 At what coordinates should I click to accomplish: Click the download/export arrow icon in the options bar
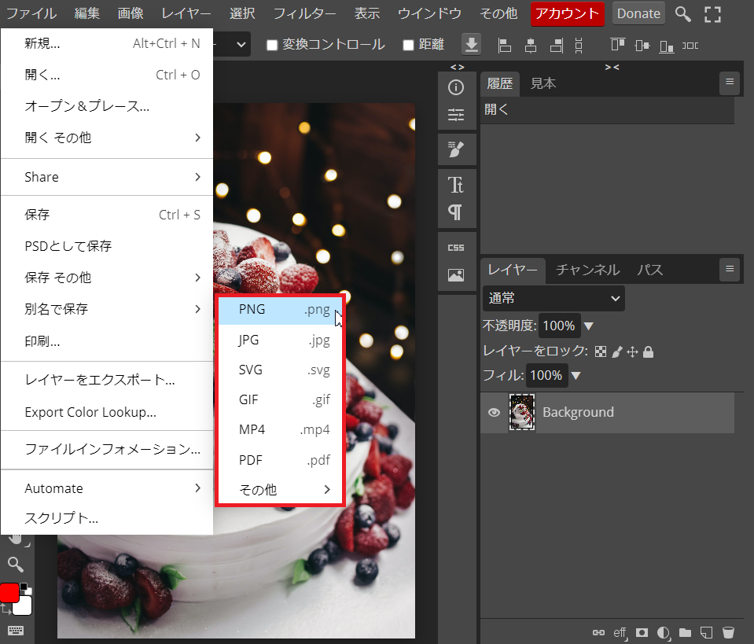click(471, 45)
